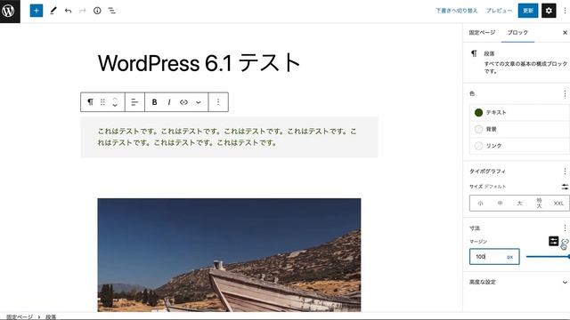The image size is (570, 320).
Task: Open dimensions panel options menu
Action: click(565, 228)
